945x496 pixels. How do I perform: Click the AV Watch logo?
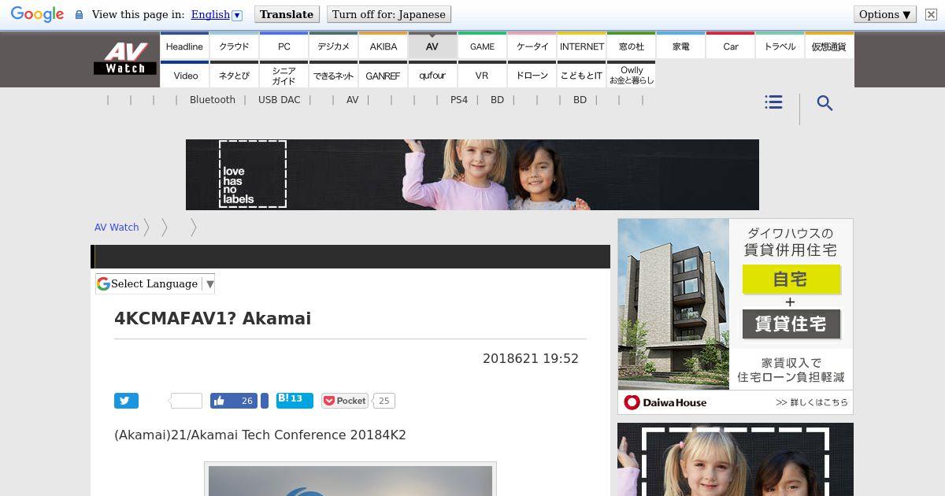[x=125, y=58]
